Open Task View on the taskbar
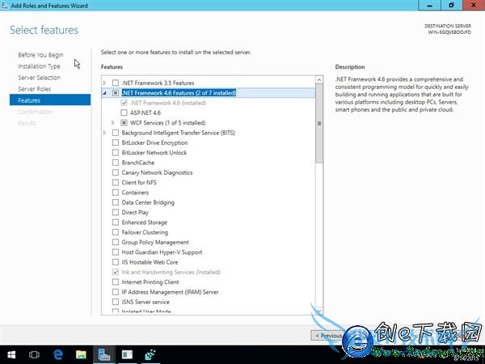Screen dimensions: 485x364 tap(34, 354)
